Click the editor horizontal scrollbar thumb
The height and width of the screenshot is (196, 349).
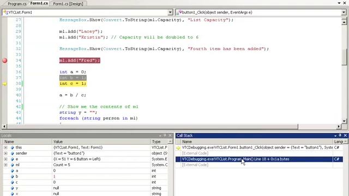153,126
